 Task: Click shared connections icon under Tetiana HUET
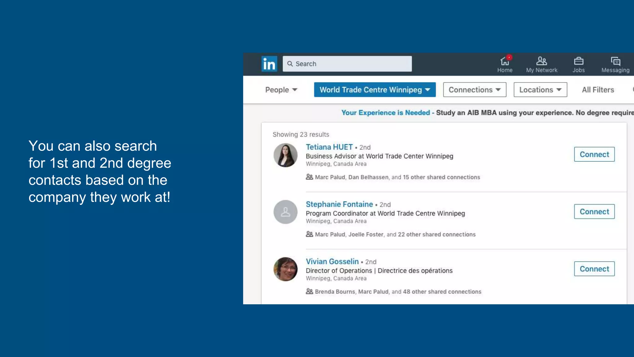tap(309, 177)
